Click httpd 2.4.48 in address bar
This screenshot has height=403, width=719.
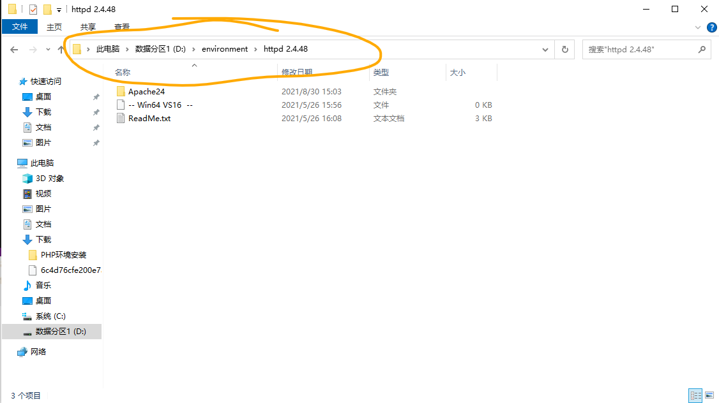285,49
